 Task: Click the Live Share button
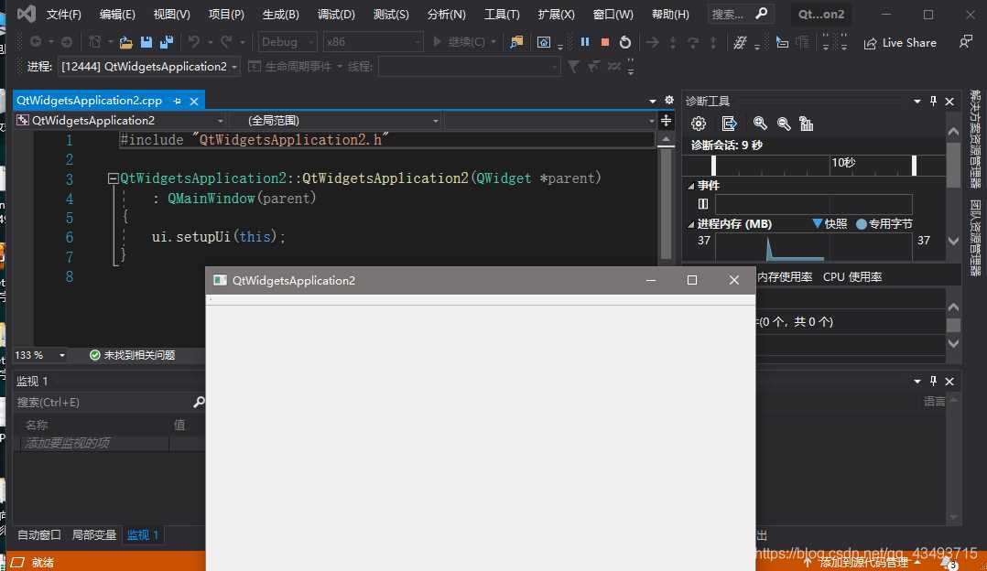[900, 42]
